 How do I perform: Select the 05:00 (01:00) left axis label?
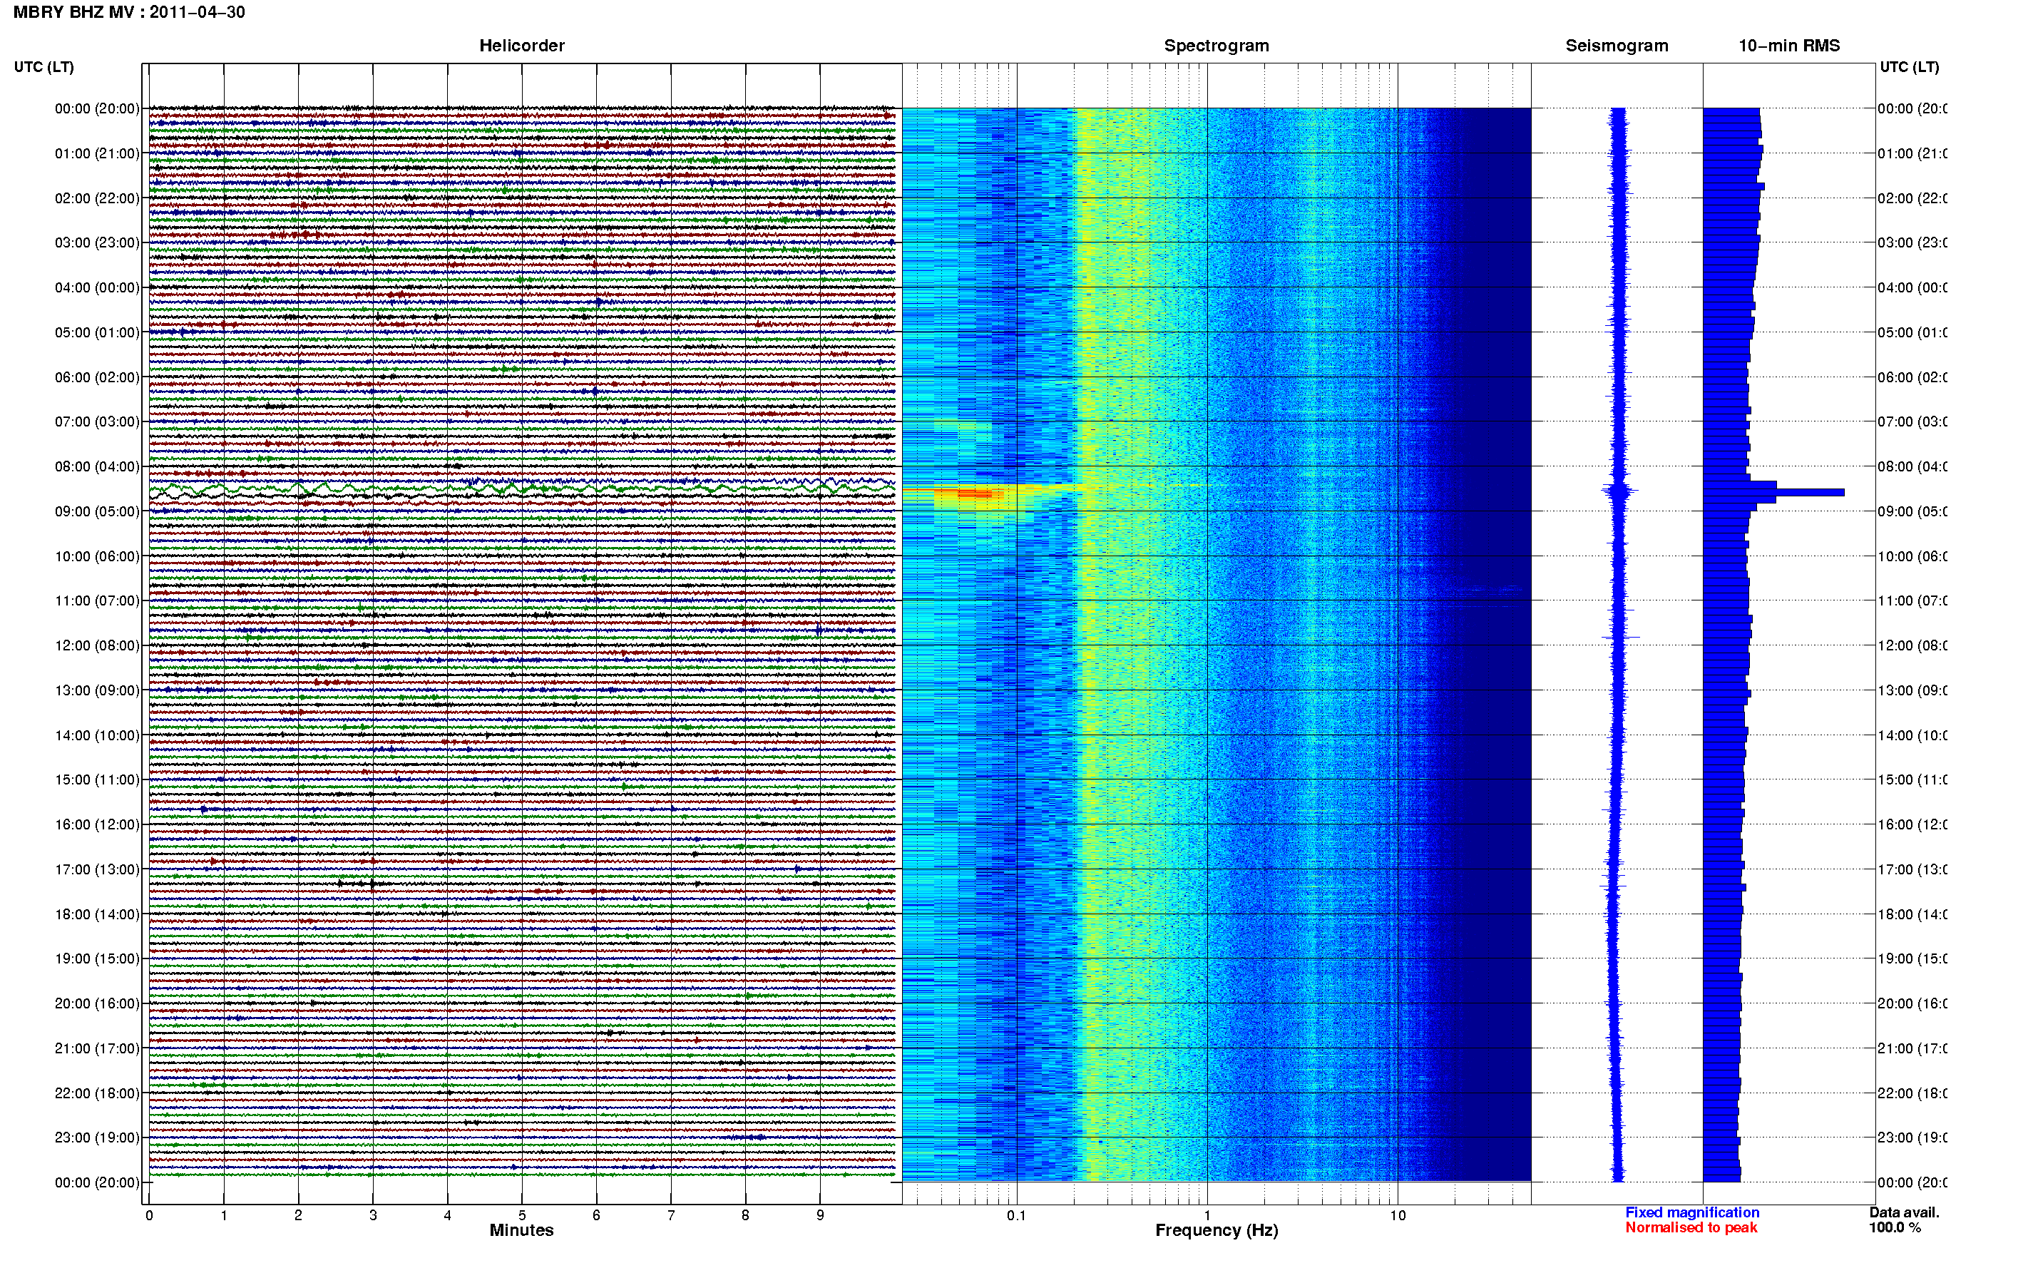coord(97,332)
